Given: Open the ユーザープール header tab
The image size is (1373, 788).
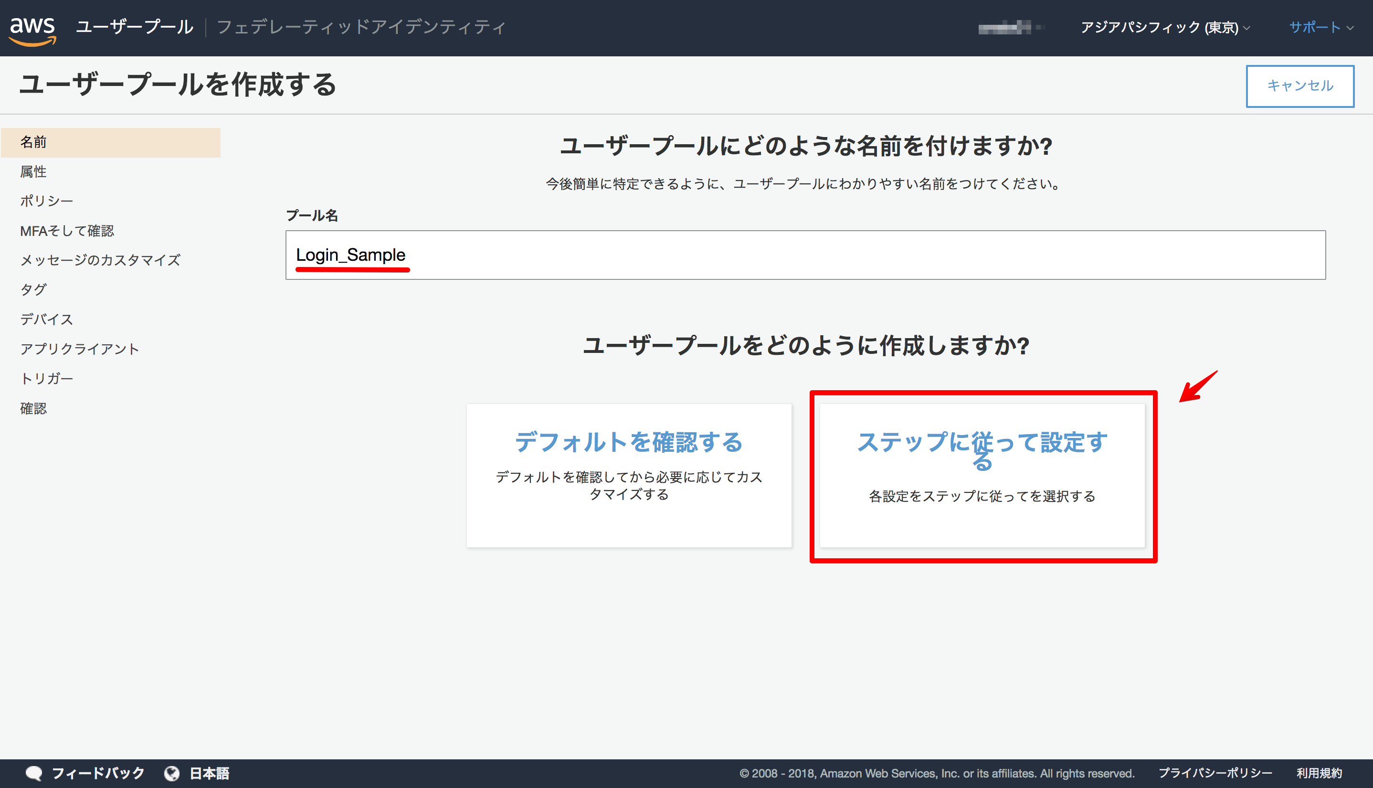Looking at the screenshot, I should coord(135,27).
